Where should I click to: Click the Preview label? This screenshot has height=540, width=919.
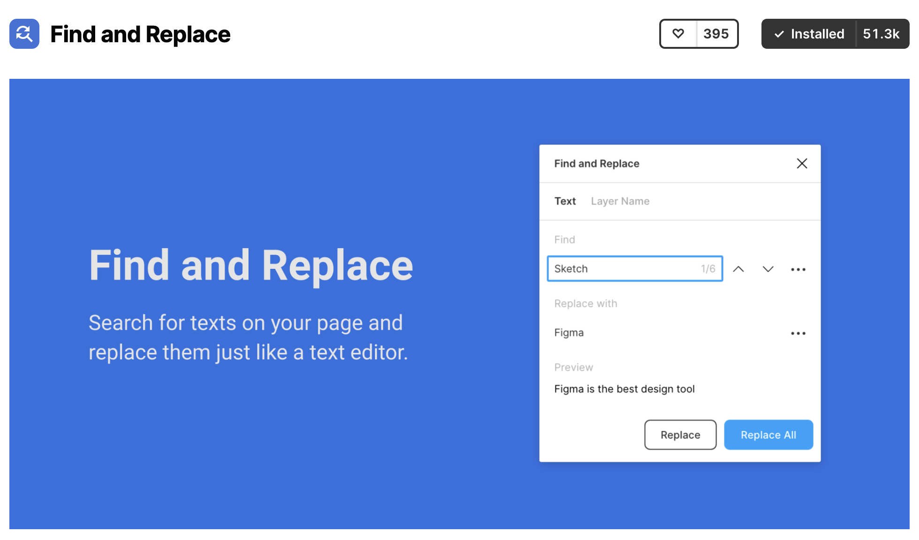573,367
